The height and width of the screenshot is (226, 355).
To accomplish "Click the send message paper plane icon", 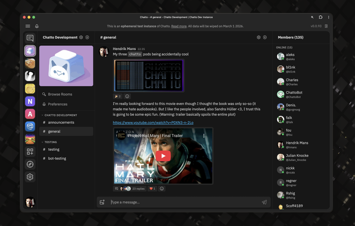I will [x=264, y=202].
